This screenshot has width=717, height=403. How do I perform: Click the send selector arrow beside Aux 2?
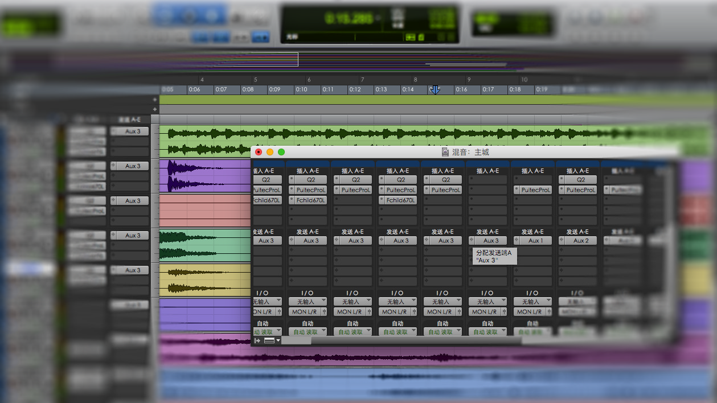(562, 241)
